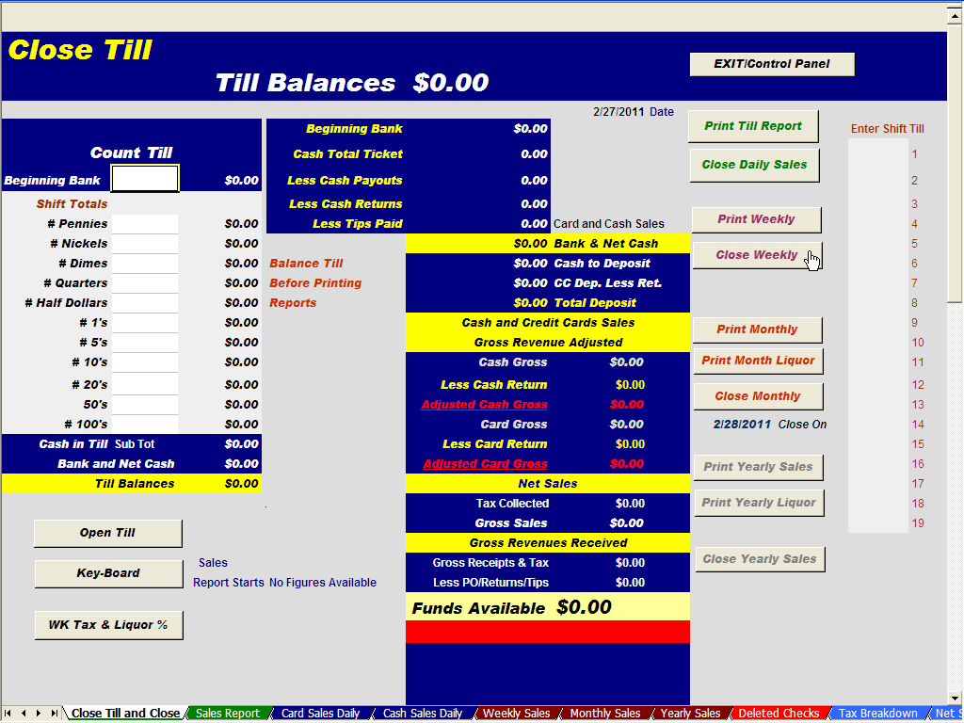Open the Key-Board button
964x723 pixels.
108,573
